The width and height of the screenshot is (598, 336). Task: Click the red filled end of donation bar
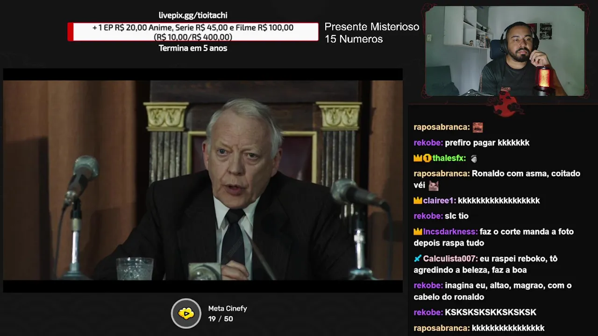[71, 32]
